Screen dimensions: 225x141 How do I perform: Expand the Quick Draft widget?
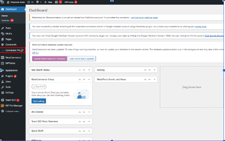point(89,131)
